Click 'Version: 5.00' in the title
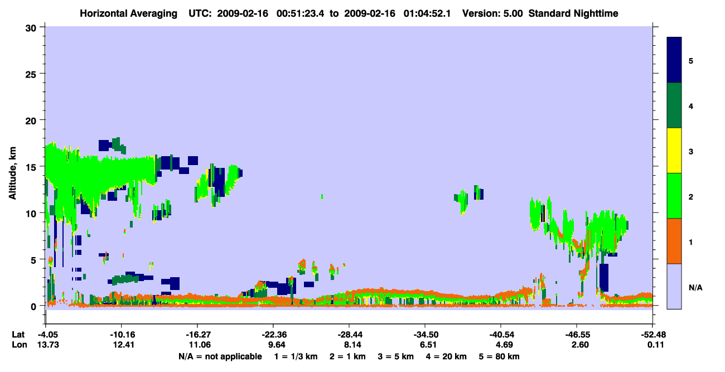 [491, 13]
